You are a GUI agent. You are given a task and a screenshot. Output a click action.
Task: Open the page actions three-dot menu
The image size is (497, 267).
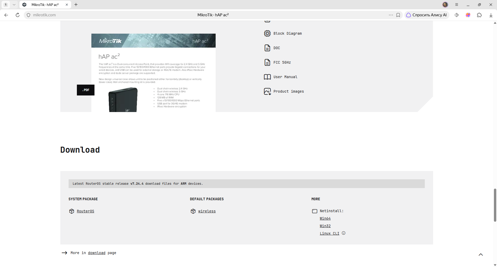point(391,15)
